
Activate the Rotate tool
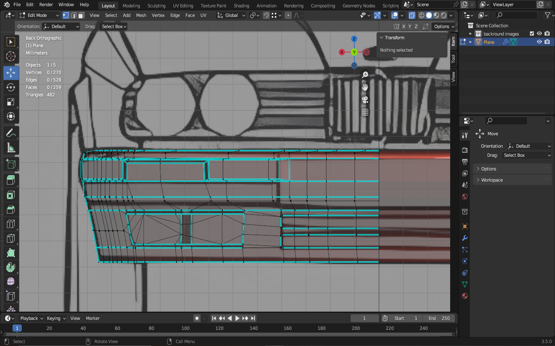click(x=11, y=88)
